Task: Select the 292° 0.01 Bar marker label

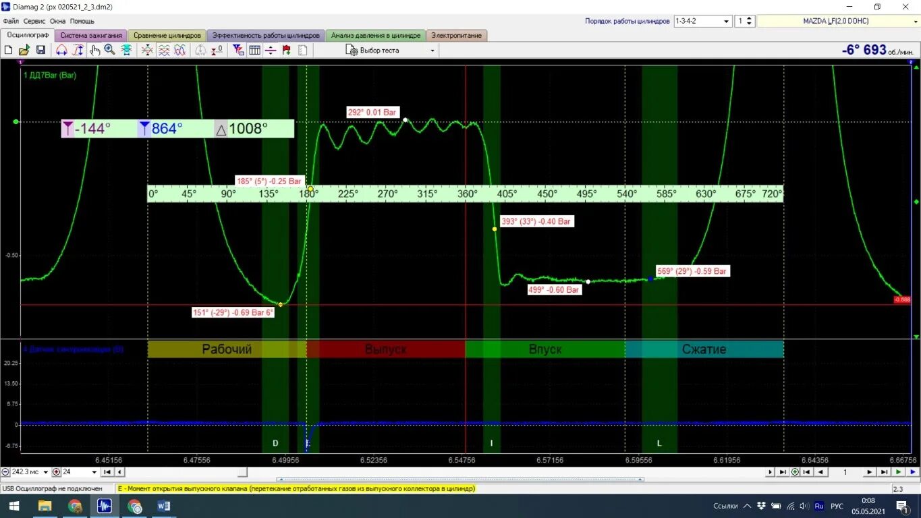Action: coord(372,113)
